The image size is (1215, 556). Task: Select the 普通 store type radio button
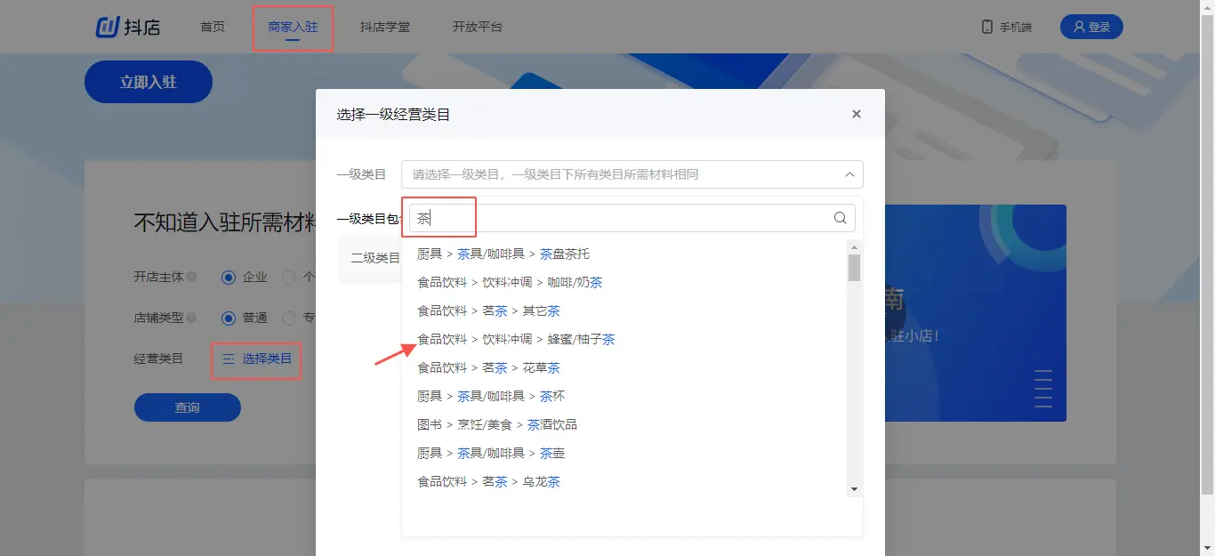pos(229,318)
